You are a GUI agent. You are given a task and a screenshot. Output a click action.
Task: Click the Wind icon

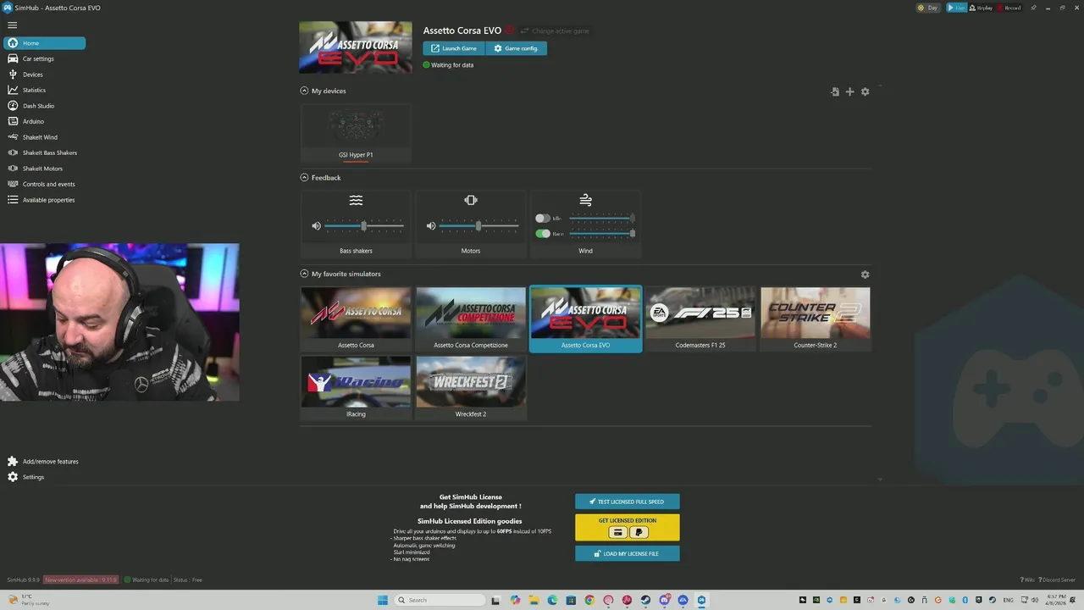585,201
